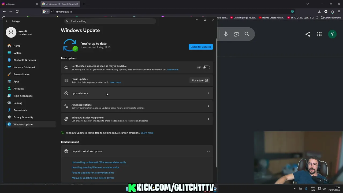This screenshot has width=343, height=193.
Task: Open the browser tab list chevron
Action: pyautogui.click(x=308, y=4)
